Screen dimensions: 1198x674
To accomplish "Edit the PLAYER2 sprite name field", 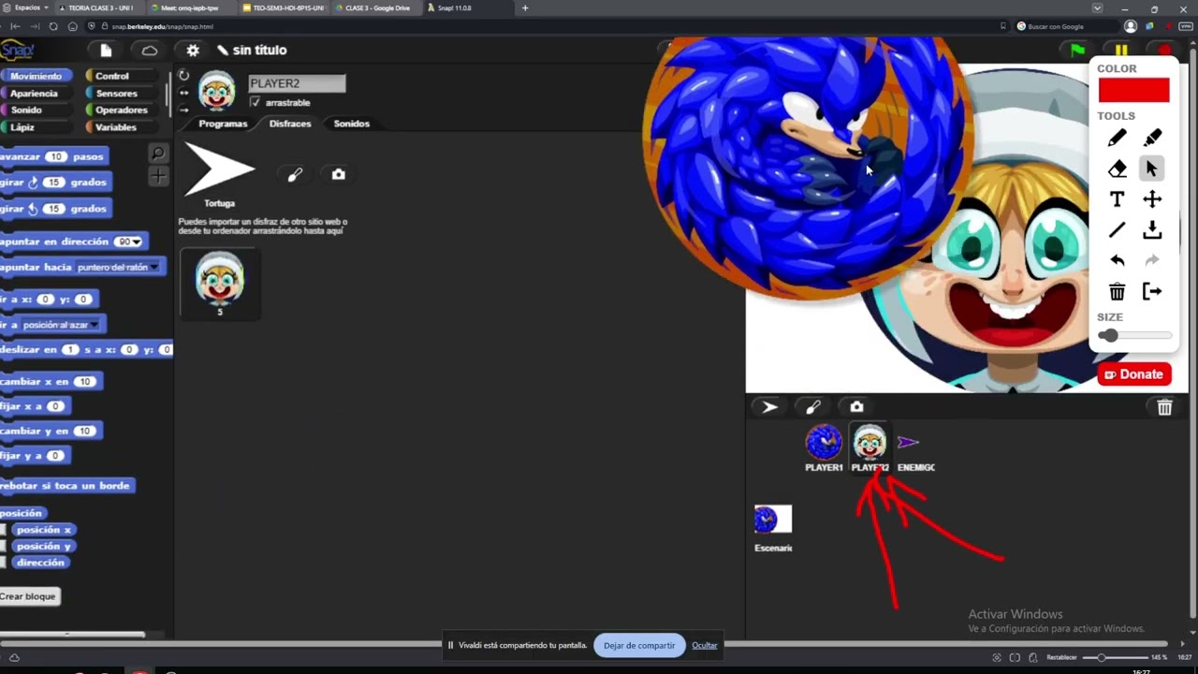I will click(298, 83).
